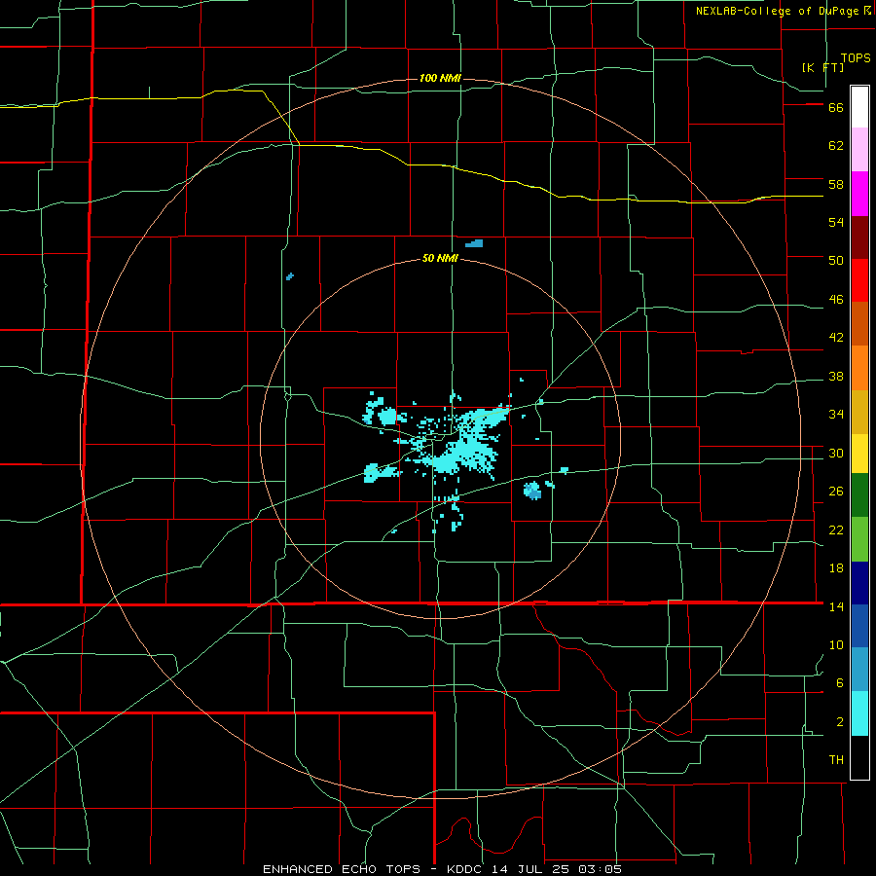Click the 'TOPS' legend title
Screen dimensions: 876x876
[856, 58]
